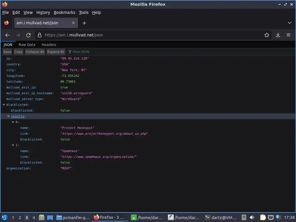This screenshot has width=296, height=222.
Task: Open a new tab with the plus
Action: coord(84,23)
